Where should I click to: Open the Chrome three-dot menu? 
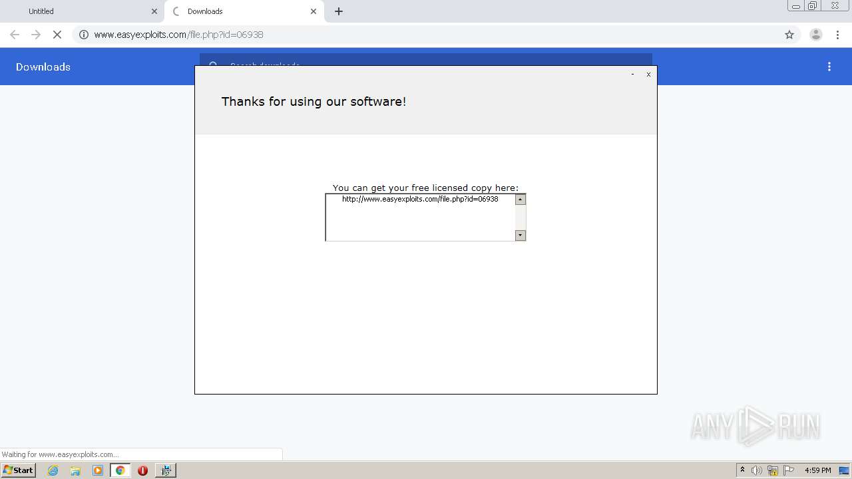coord(838,35)
